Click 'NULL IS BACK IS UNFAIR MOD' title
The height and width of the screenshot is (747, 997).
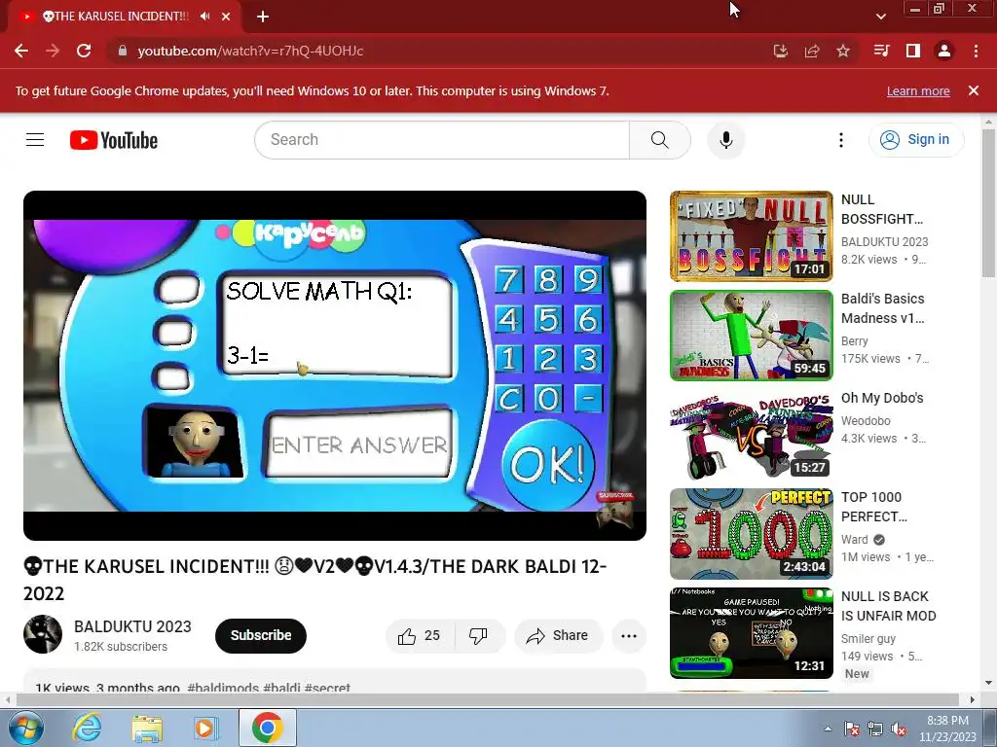(x=888, y=606)
